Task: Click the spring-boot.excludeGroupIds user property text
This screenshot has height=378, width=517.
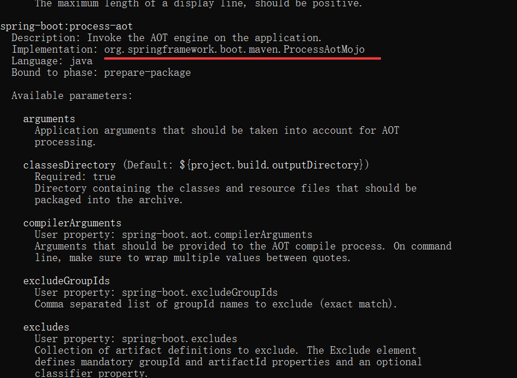Action: tap(200, 293)
